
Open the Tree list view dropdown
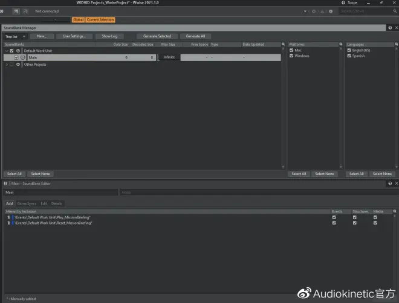(x=15, y=37)
